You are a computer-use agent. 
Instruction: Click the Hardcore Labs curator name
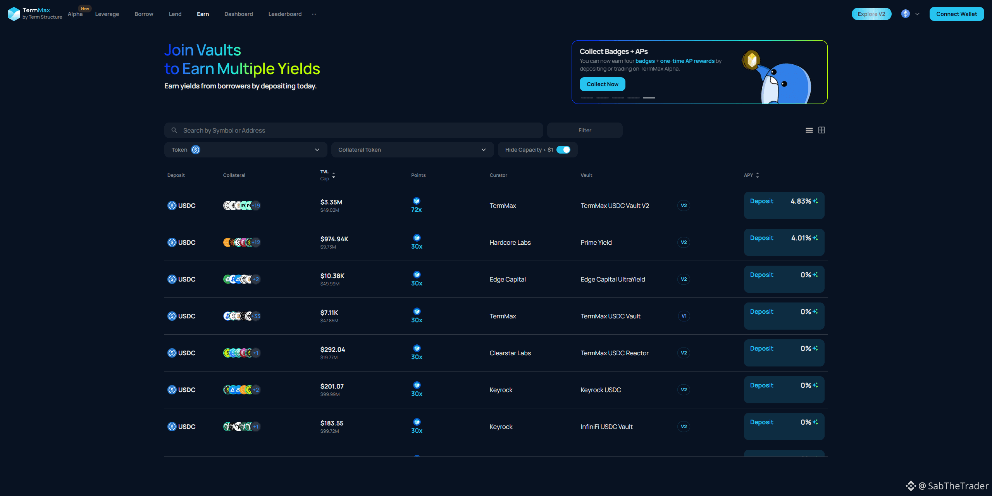click(x=510, y=242)
